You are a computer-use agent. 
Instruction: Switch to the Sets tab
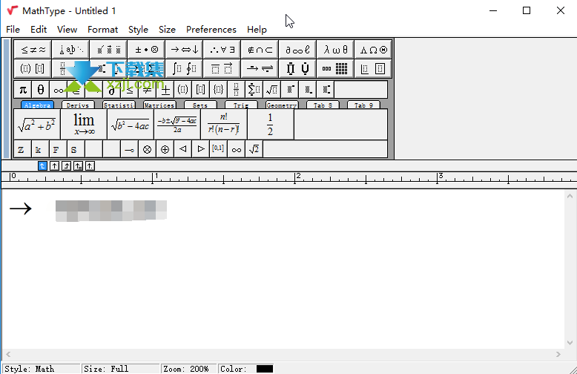[200, 105]
